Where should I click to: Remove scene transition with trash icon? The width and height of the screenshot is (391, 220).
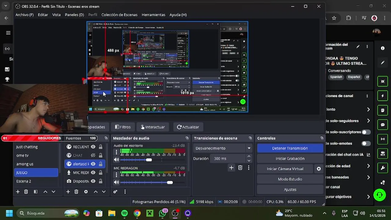[x=240, y=167]
